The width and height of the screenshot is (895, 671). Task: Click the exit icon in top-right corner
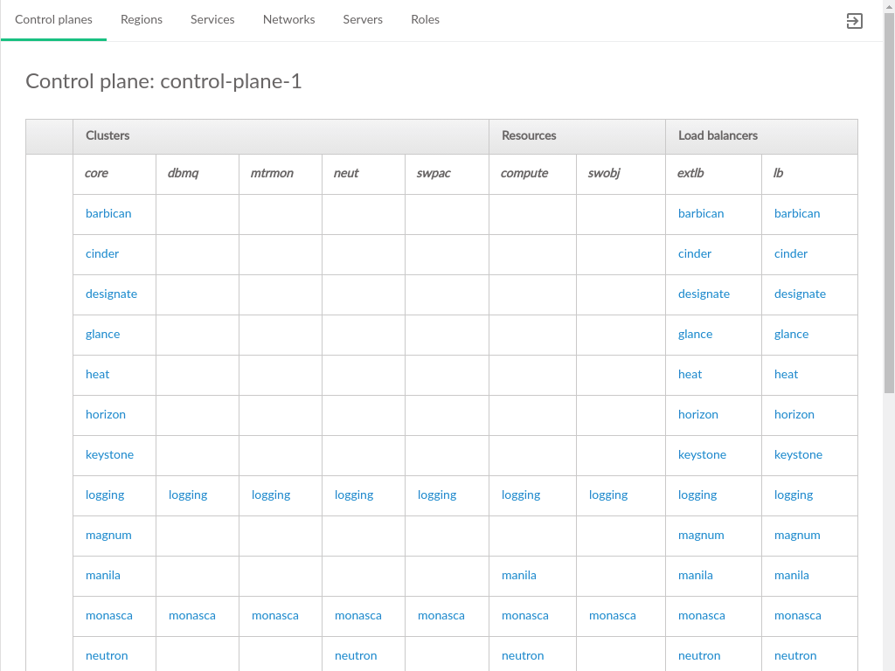(855, 21)
